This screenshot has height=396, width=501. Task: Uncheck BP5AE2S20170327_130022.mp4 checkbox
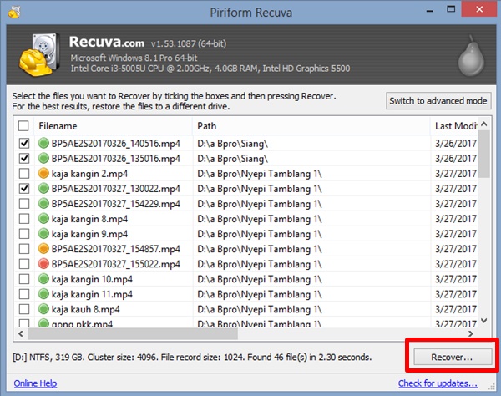pos(24,188)
